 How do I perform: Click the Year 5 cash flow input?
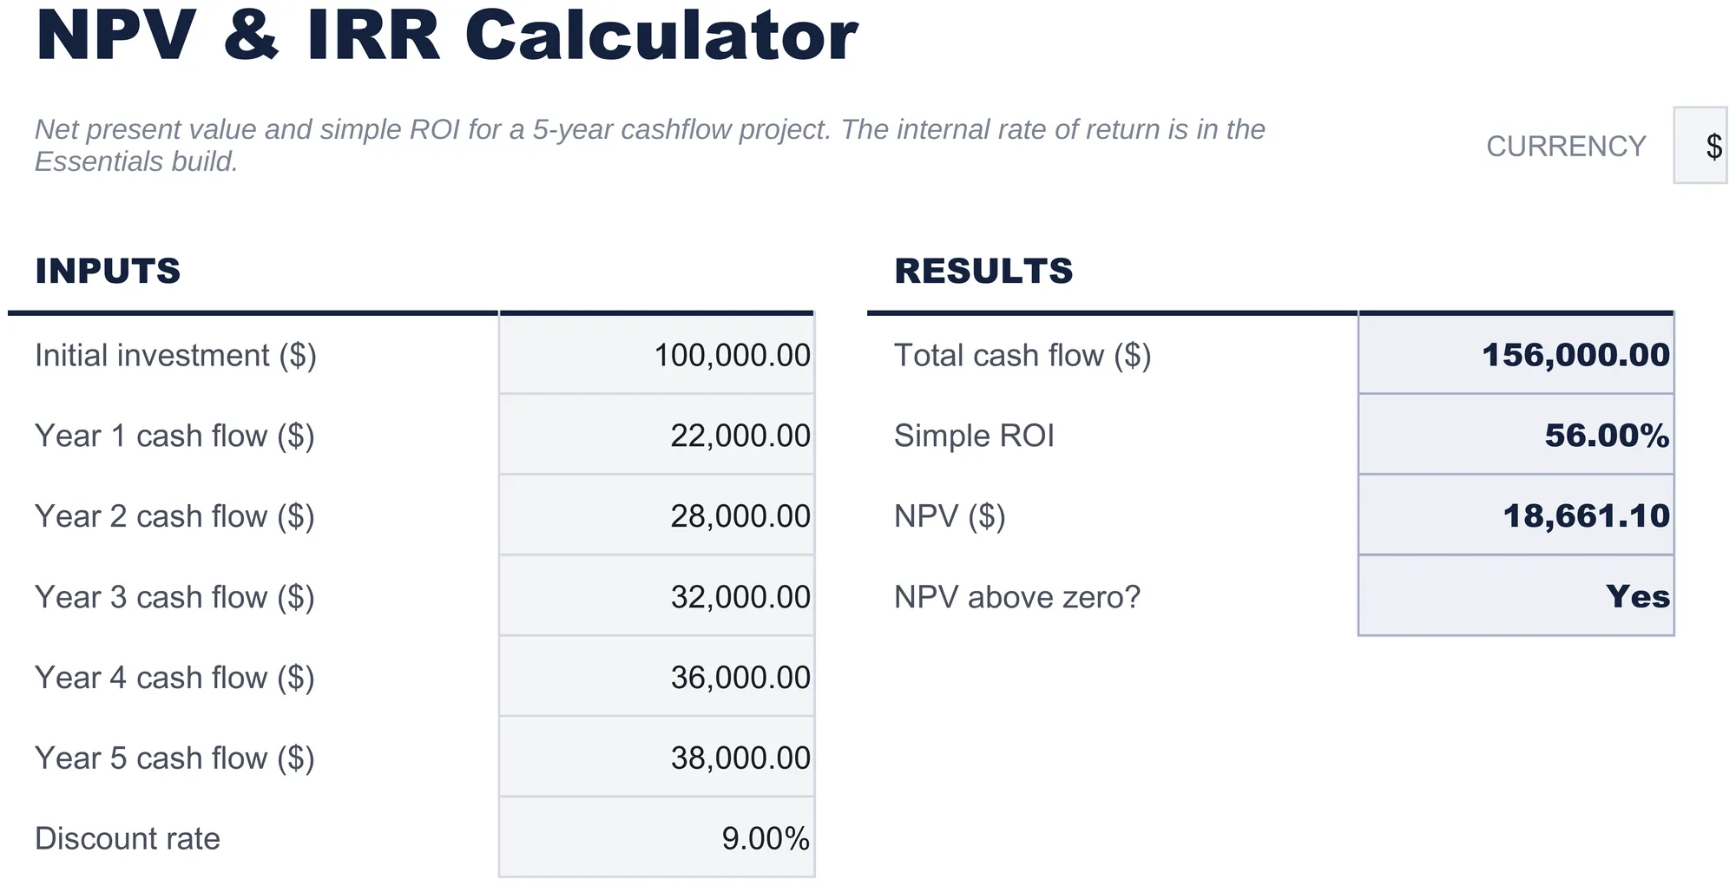[x=657, y=757]
